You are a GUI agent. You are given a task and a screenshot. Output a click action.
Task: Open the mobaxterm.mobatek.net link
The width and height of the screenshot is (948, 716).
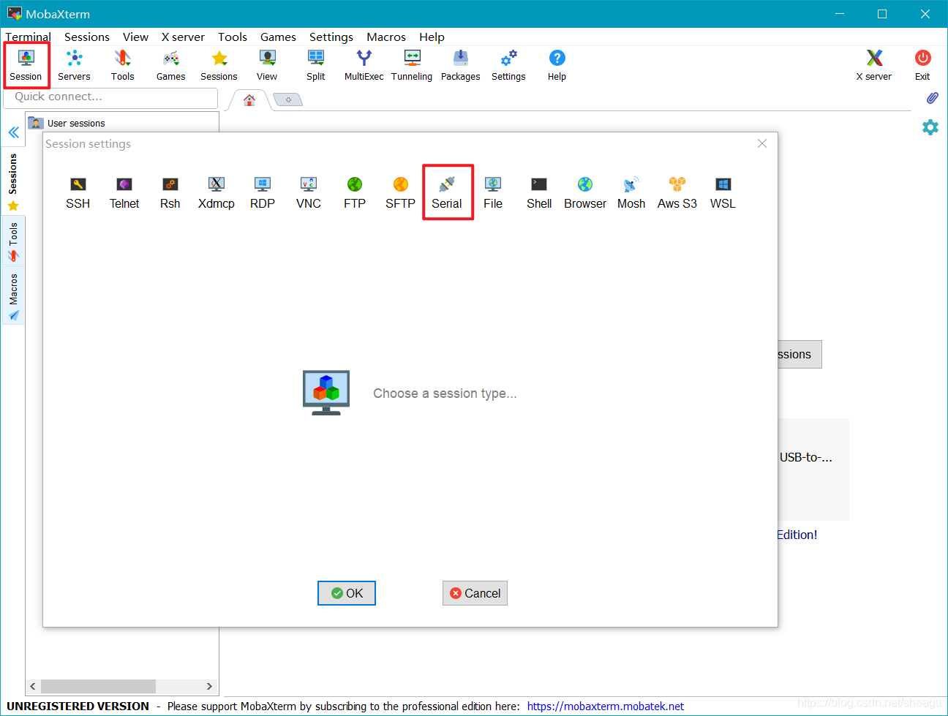606,706
